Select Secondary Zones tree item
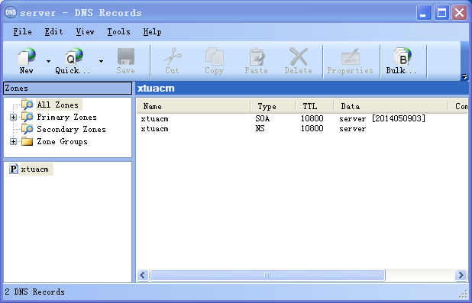Viewport: 472px width, 303px height. coord(71,130)
